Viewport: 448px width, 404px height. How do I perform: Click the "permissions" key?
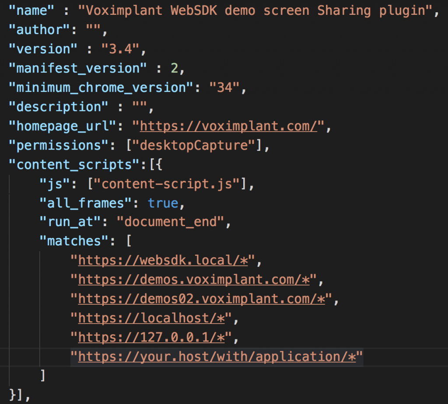coord(58,145)
